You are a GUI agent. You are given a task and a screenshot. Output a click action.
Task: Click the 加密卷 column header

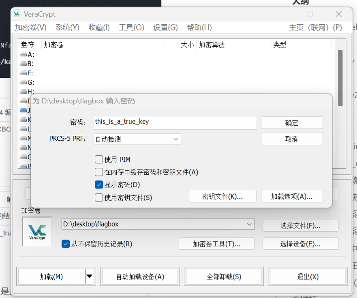click(x=102, y=45)
